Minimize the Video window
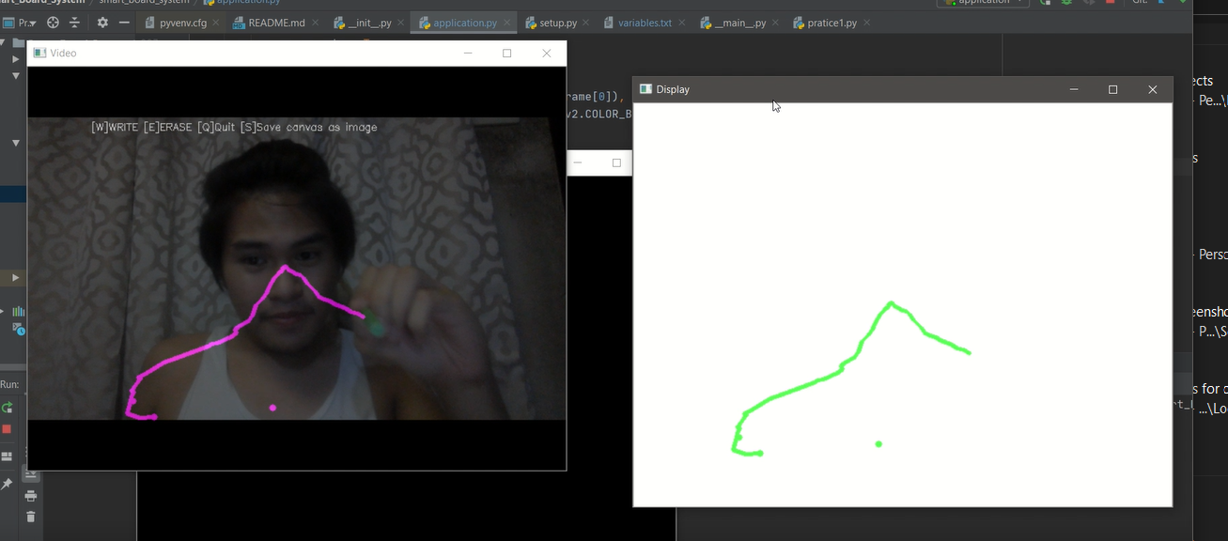 pyautogui.click(x=468, y=54)
